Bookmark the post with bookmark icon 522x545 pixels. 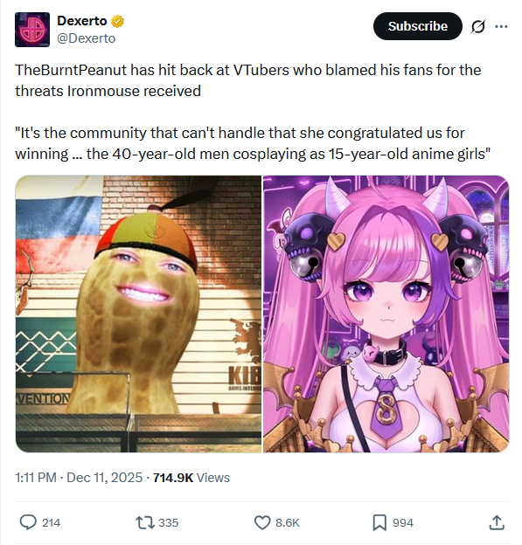[x=379, y=523]
